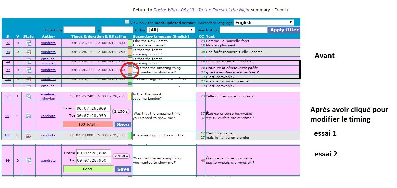Click the 2.150 s duration badge above TOO FAST
The width and height of the screenshot is (397, 188).
121,111
